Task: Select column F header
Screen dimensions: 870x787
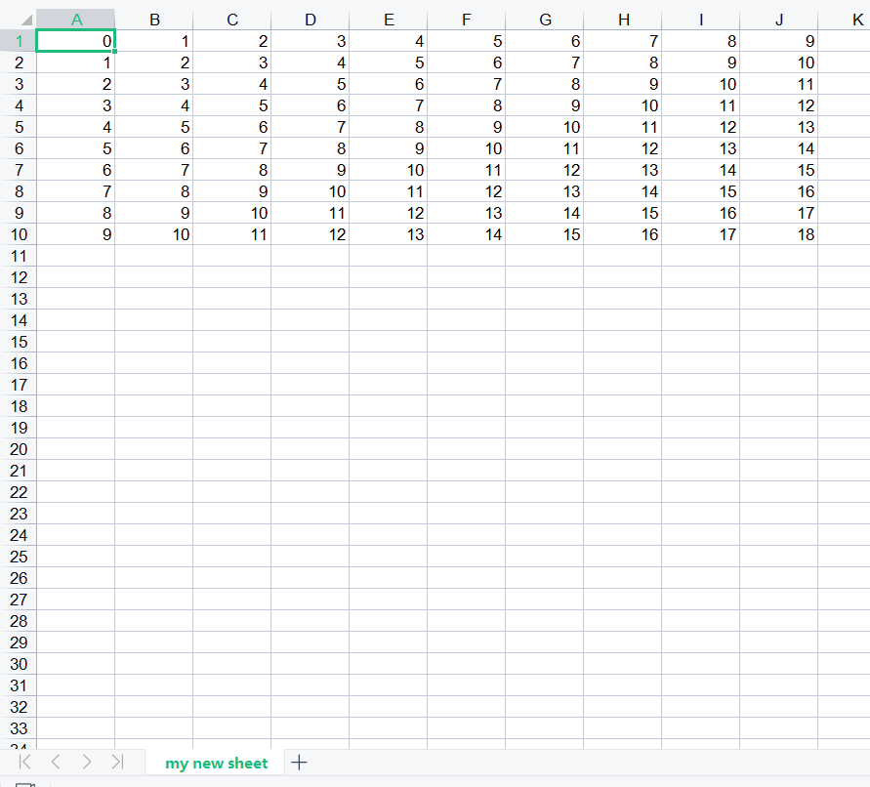Action: coord(467,20)
